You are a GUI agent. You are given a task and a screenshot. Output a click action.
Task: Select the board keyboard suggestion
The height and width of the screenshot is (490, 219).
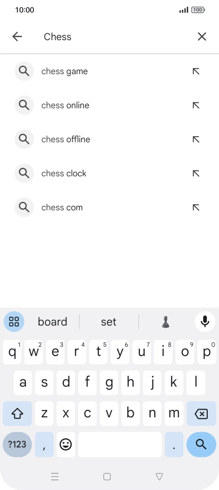[x=52, y=322]
